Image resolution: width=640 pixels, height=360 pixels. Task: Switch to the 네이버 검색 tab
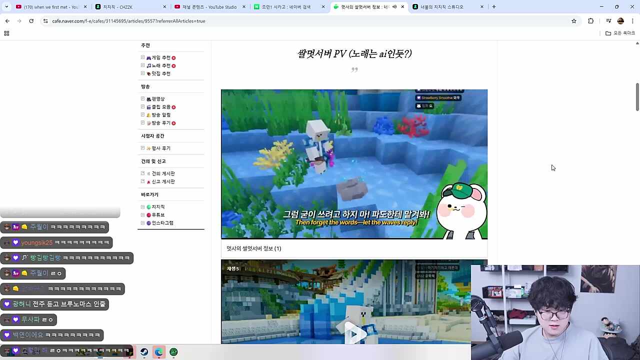289,7
